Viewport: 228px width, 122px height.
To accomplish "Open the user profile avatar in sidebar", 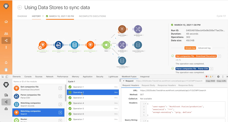I will click(6, 70).
